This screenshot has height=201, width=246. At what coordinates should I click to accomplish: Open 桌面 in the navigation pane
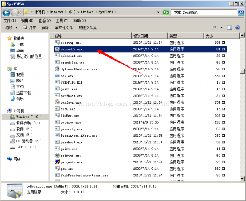coord(20,50)
